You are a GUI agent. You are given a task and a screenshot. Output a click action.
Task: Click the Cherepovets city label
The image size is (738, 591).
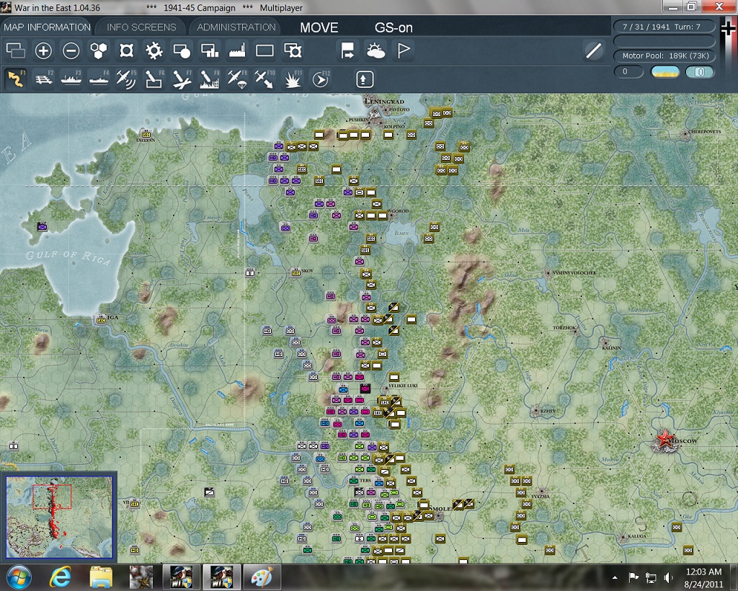[704, 131]
